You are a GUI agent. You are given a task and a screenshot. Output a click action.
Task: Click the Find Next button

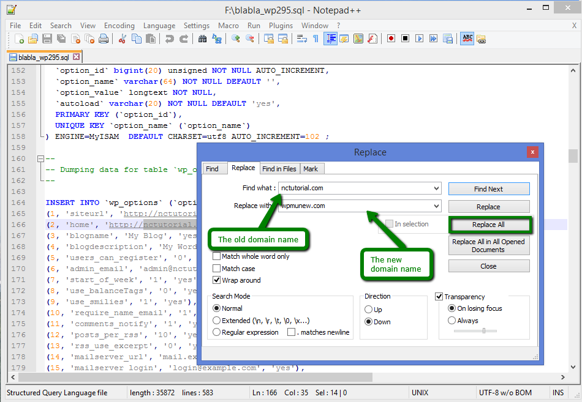[489, 188]
